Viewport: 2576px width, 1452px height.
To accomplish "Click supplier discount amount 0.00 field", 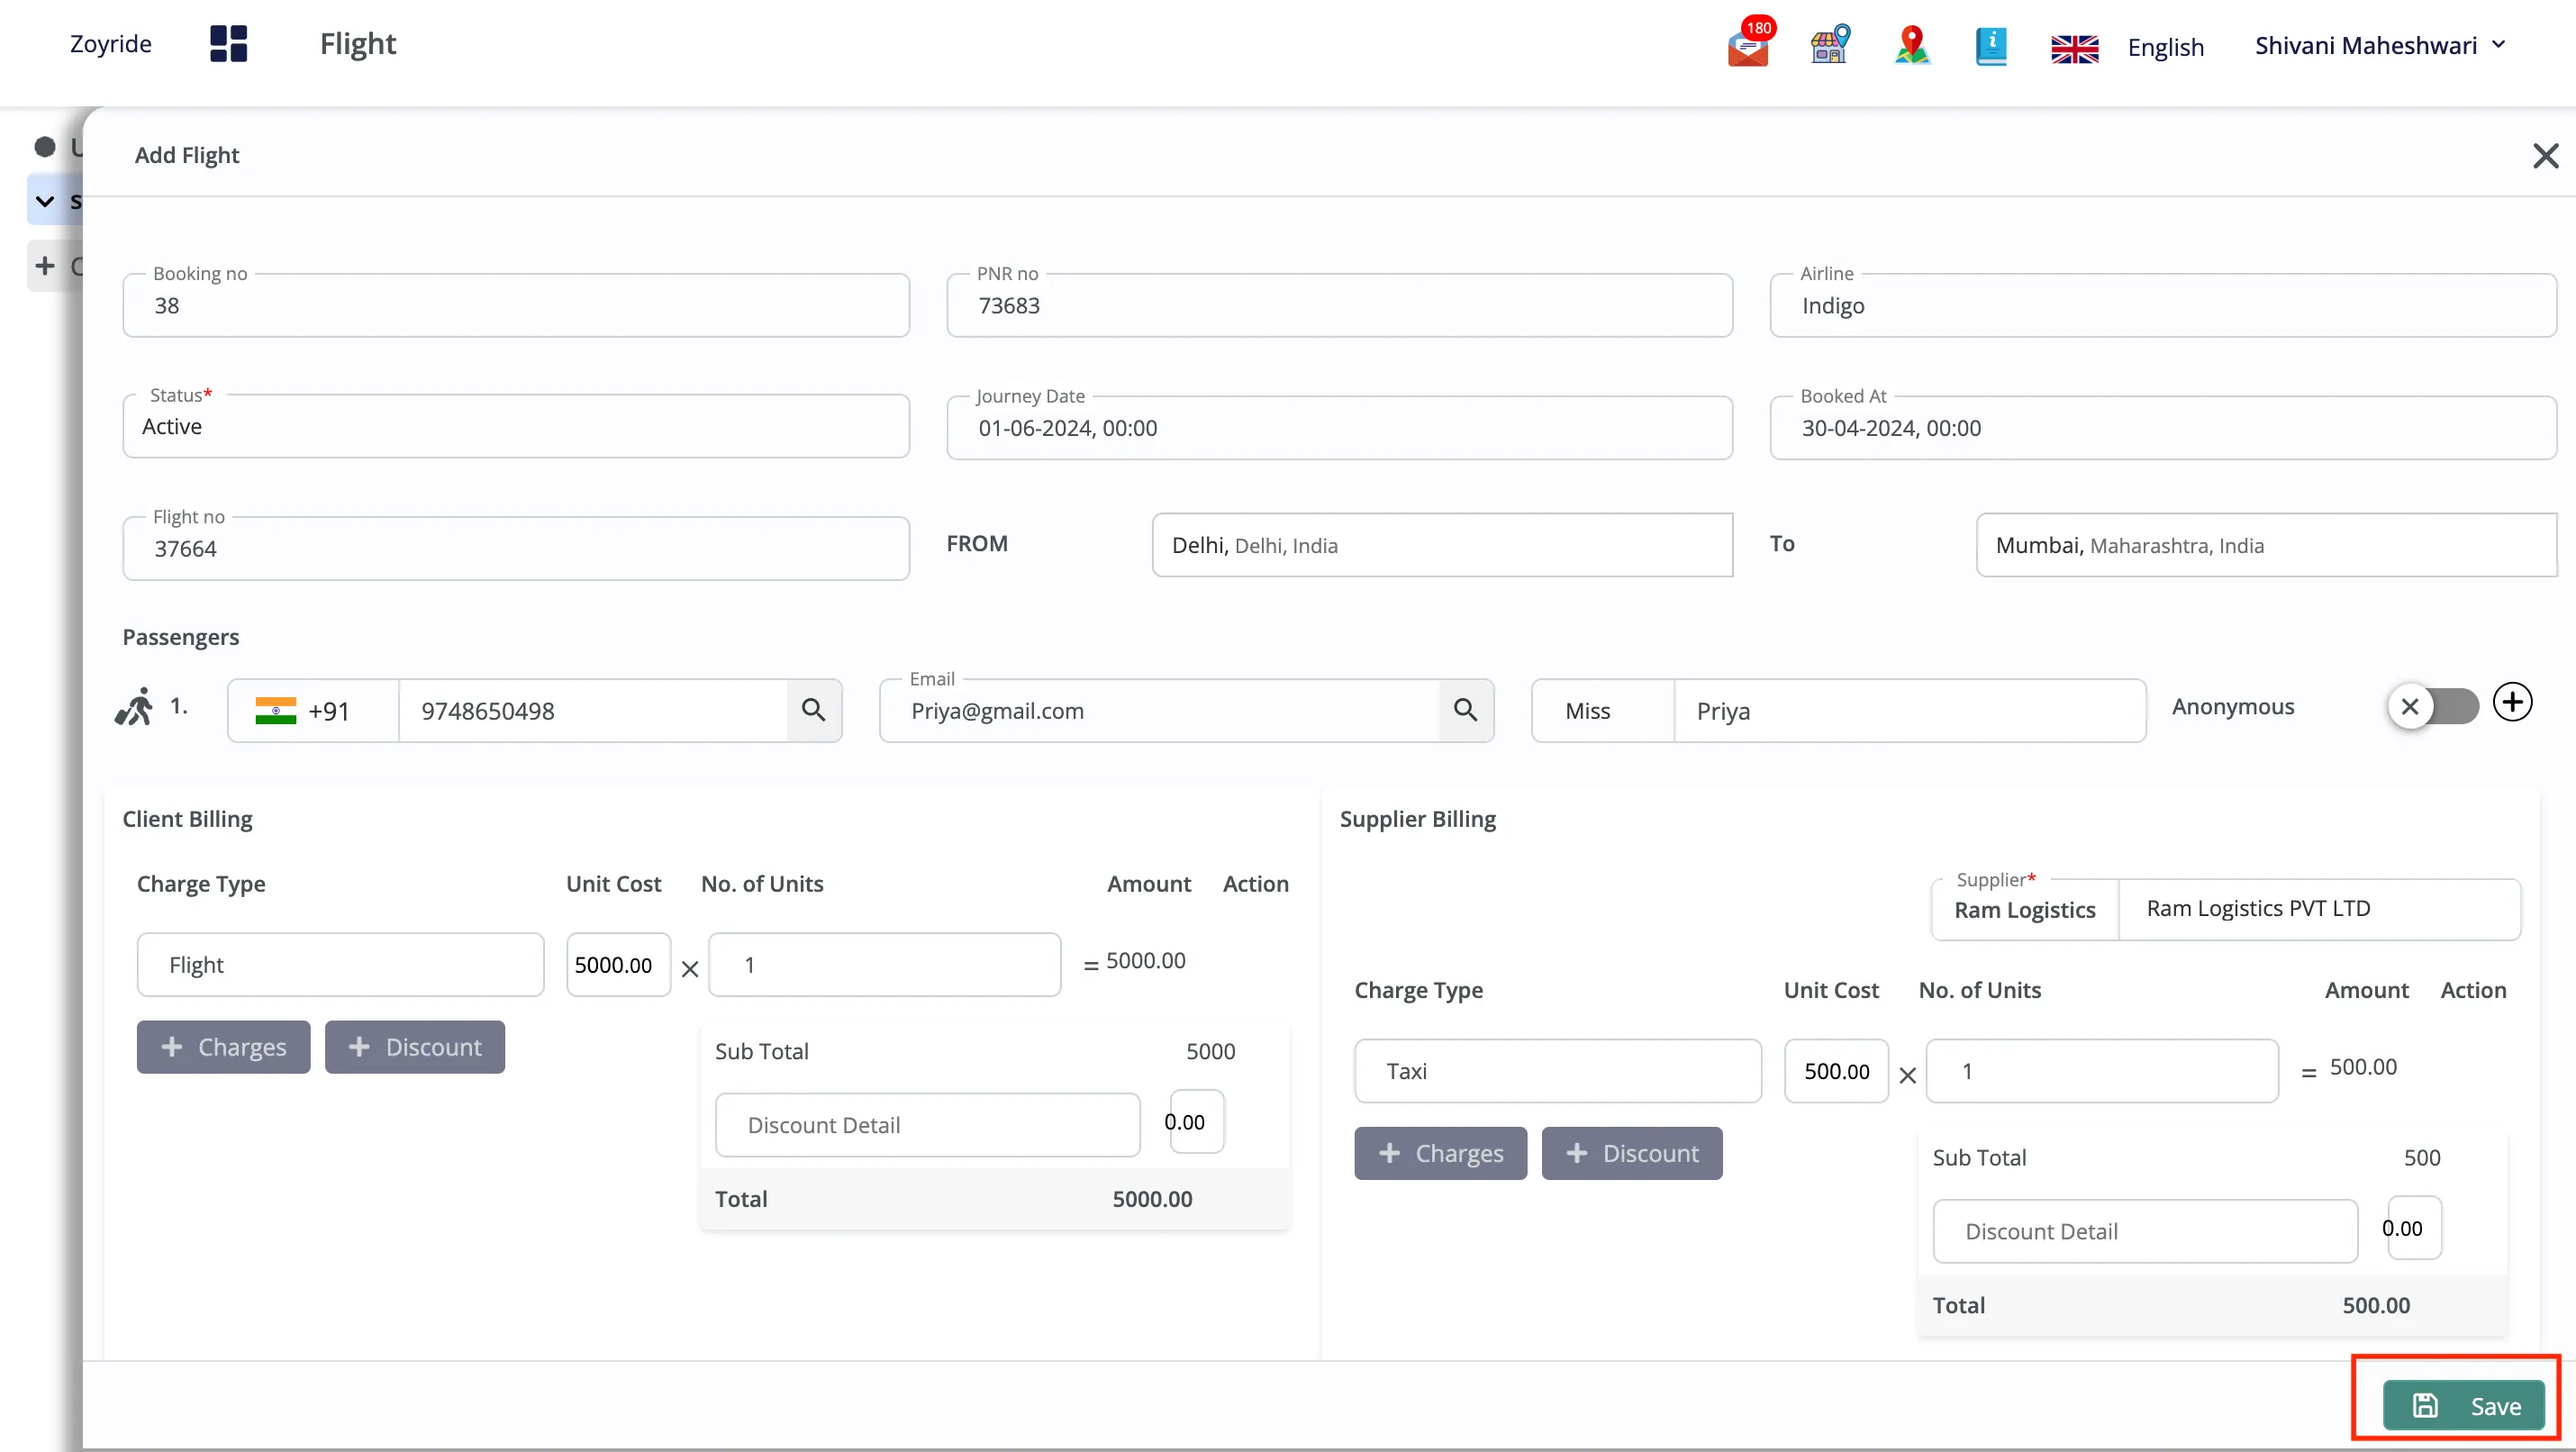I will tap(2414, 1227).
